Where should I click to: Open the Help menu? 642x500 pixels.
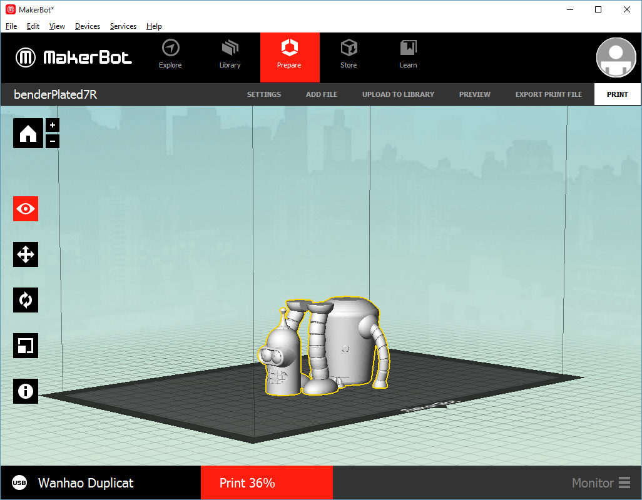(x=154, y=26)
